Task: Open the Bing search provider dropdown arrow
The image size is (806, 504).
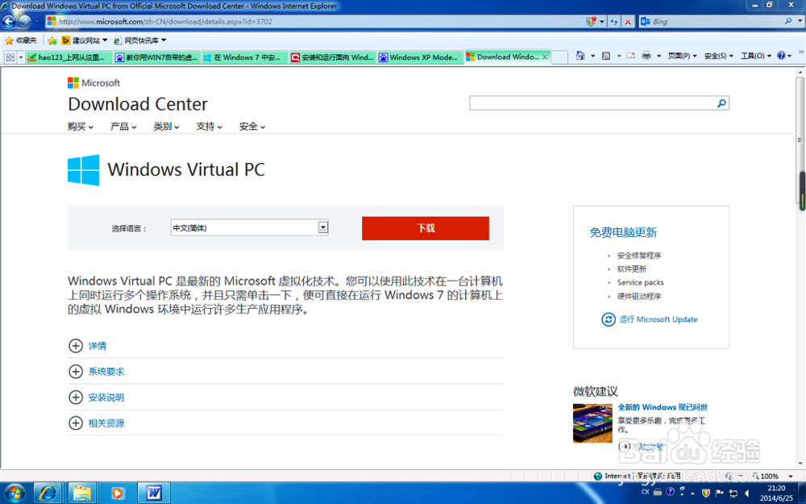Action: point(800,21)
